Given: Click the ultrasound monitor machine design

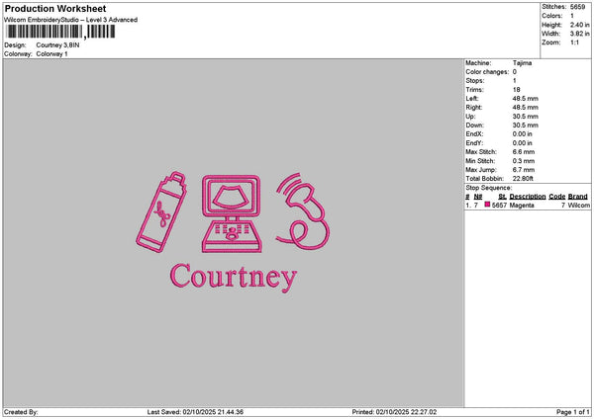Looking at the screenshot, I should pyautogui.click(x=232, y=213).
